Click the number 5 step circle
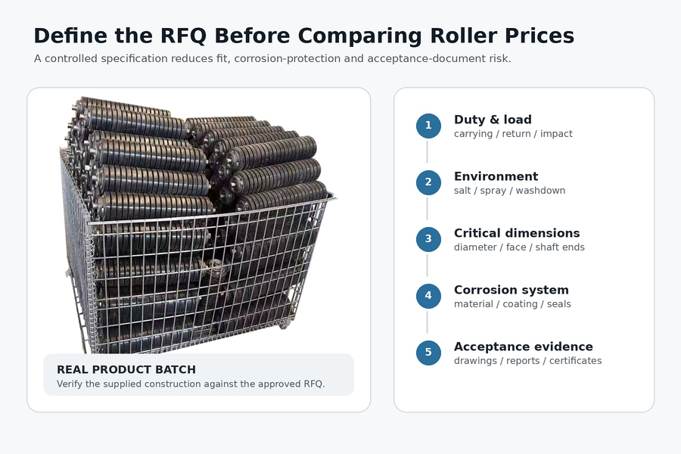Viewport: 681px width, 454px height. (x=428, y=353)
